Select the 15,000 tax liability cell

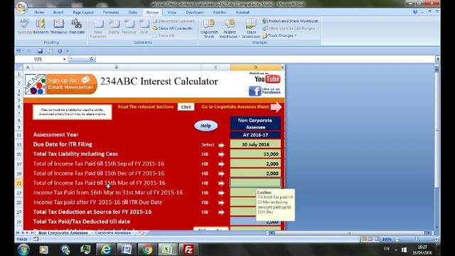coord(255,154)
